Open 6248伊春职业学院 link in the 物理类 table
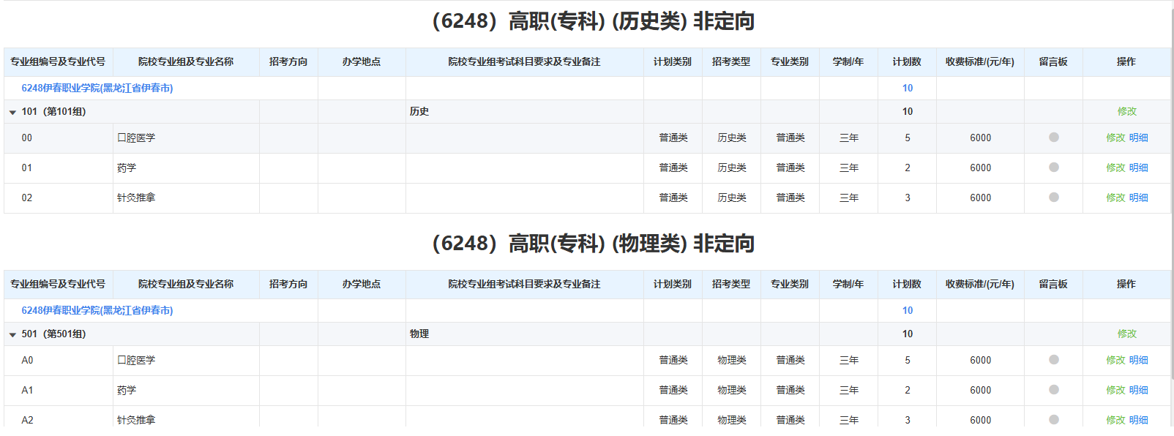This screenshot has height=436, width=1174. (97, 310)
